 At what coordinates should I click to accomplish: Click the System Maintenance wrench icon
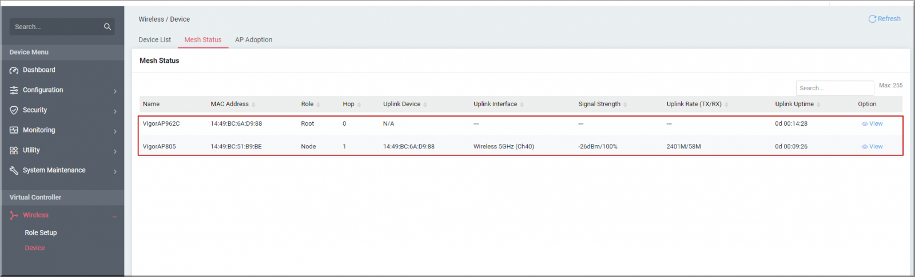pyautogui.click(x=14, y=170)
